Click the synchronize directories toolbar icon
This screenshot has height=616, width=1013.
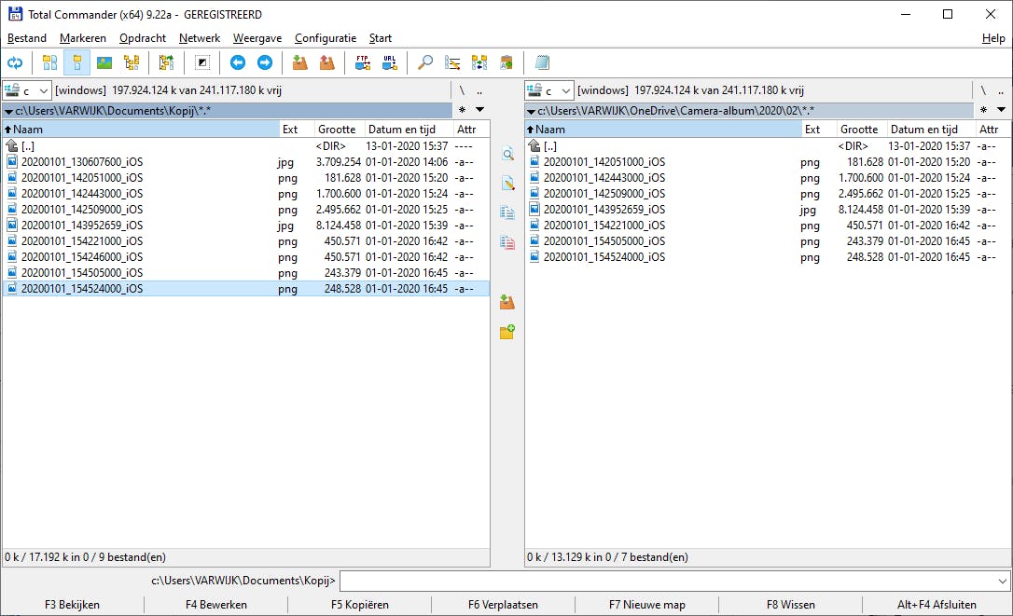pyautogui.click(x=479, y=62)
